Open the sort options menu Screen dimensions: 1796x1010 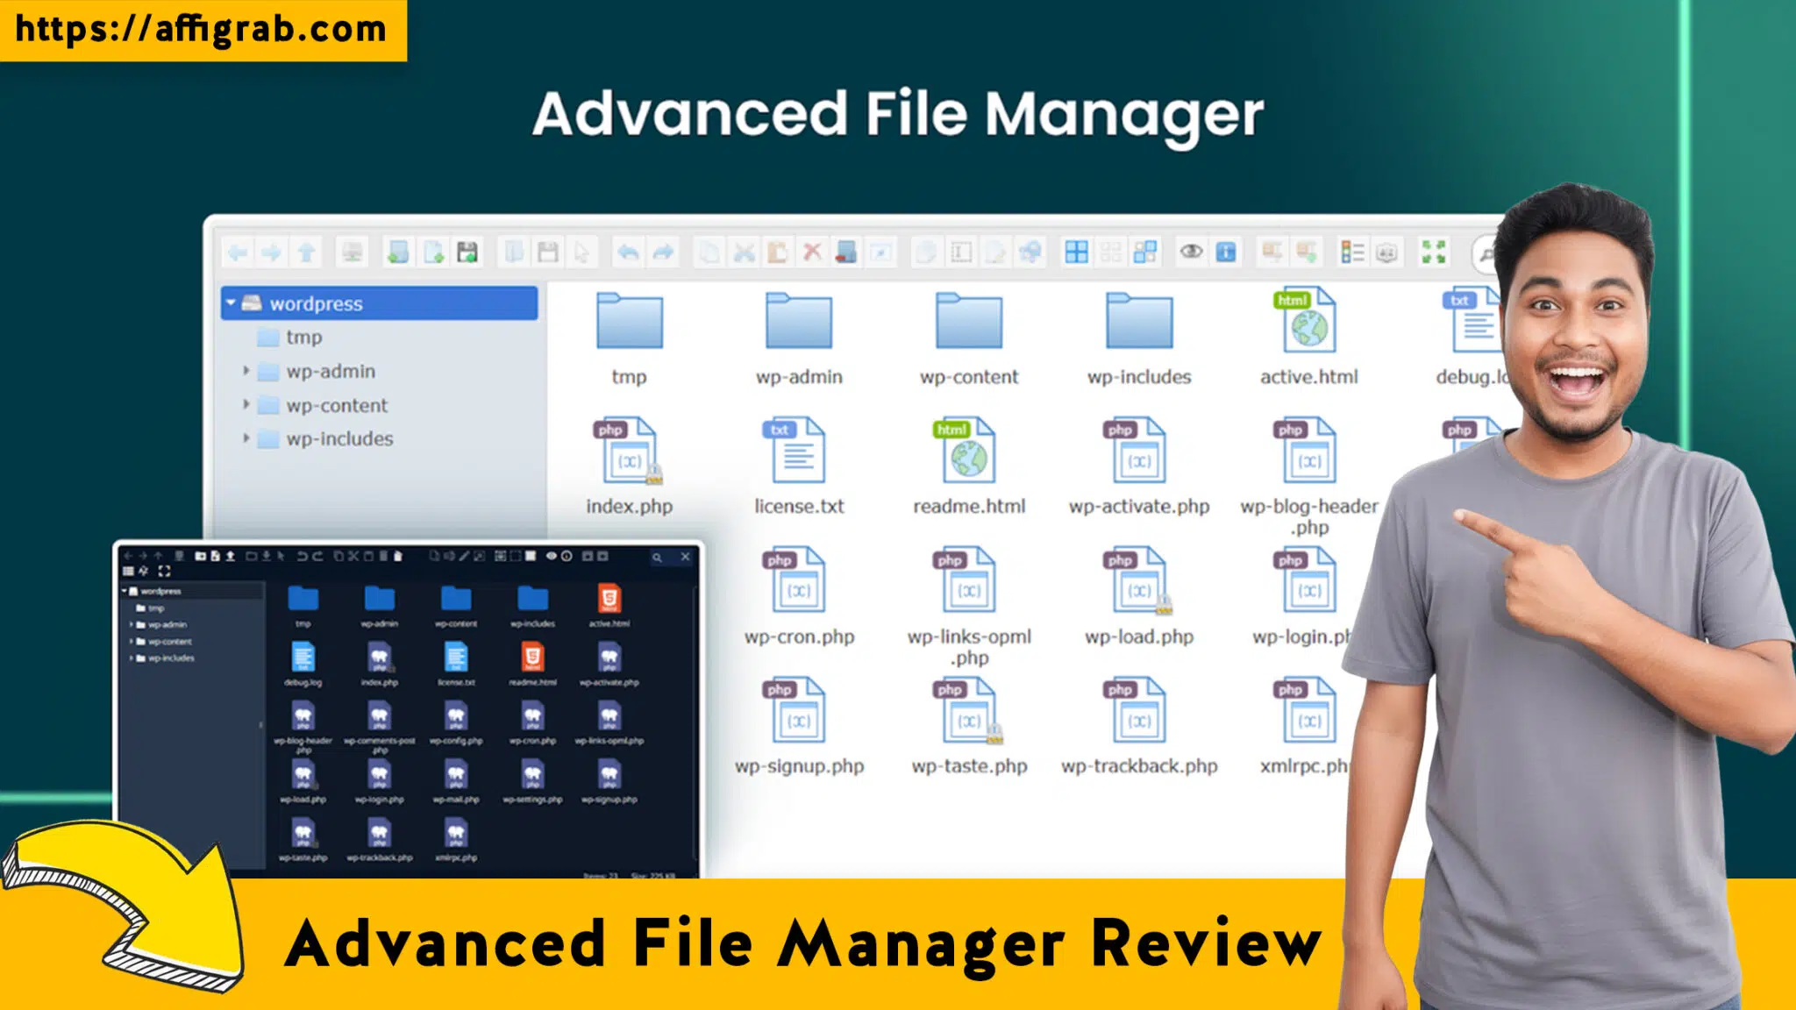[x=1351, y=252]
